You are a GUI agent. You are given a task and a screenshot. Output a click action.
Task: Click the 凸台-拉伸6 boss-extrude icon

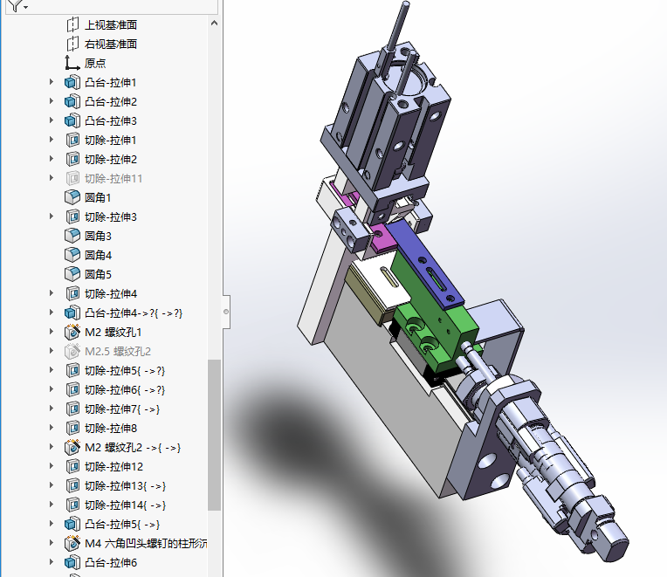(x=72, y=562)
